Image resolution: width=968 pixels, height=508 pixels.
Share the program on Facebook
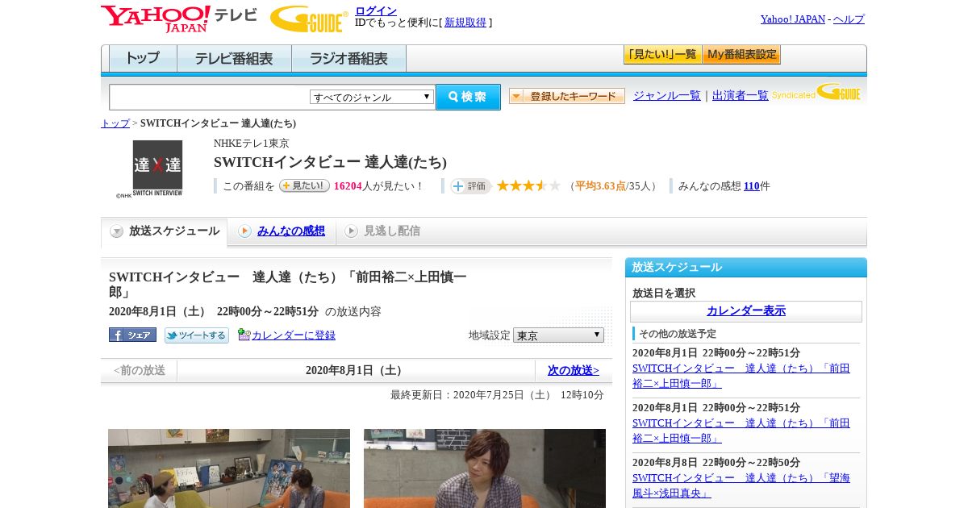[x=132, y=335]
